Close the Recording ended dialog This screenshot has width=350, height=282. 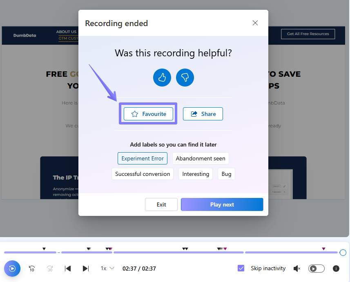[x=255, y=23]
